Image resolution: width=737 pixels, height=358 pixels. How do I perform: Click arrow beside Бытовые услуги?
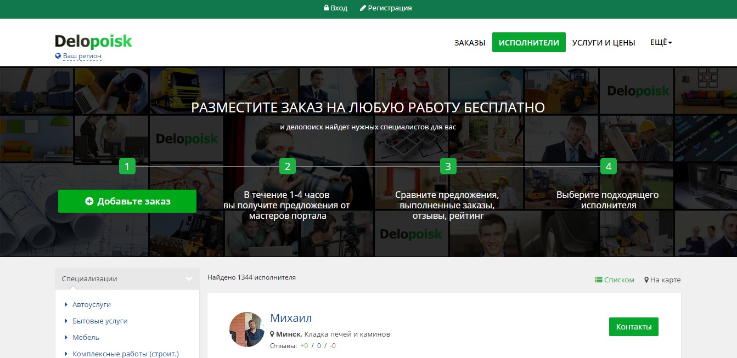point(66,321)
